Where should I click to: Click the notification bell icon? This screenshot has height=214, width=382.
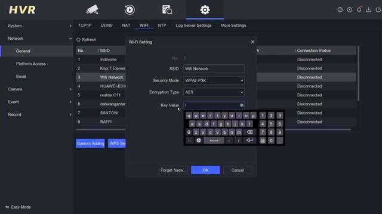(x=359, y=10)
